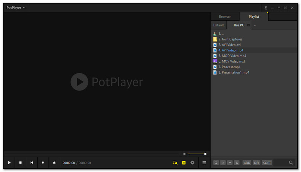
Task: Click the playlist search input field
Action: pos(281,163)
